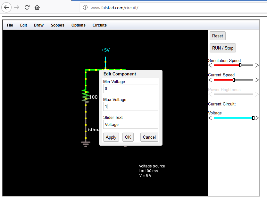
Task: Open the Circuits menu
Action: pyautogui.click(x=99, y=25)
